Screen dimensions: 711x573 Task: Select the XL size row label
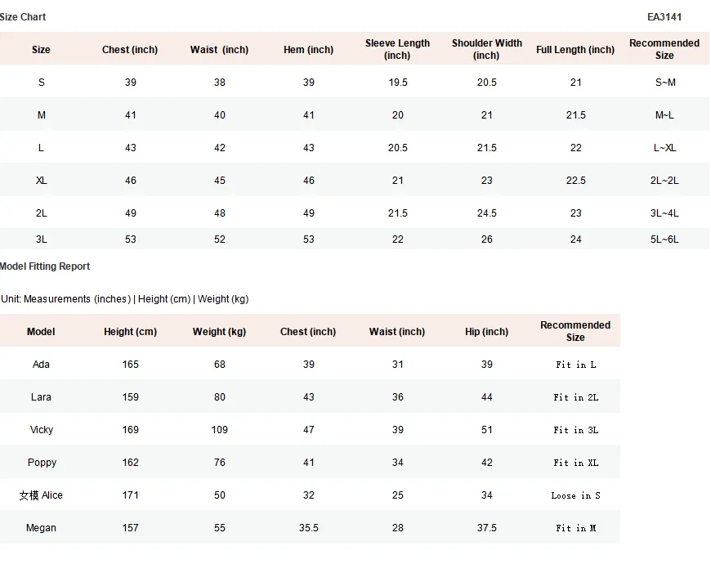point(41,180)
